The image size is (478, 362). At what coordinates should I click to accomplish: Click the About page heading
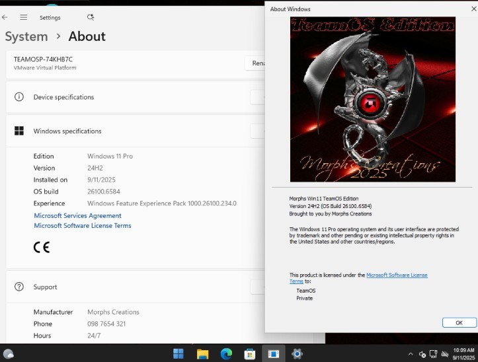(x=87, y=36)
